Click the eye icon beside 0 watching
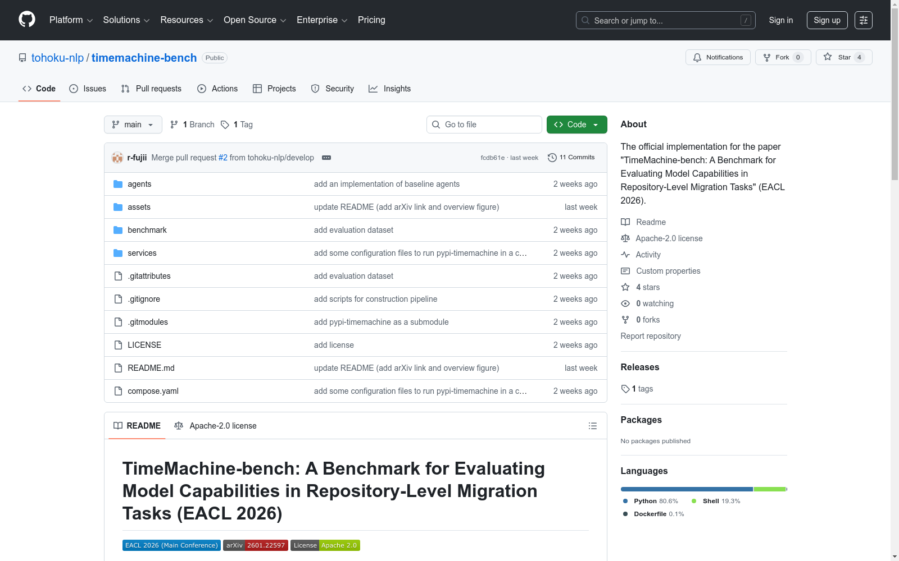Screen dimensions: 899x561 click(625, 304)
